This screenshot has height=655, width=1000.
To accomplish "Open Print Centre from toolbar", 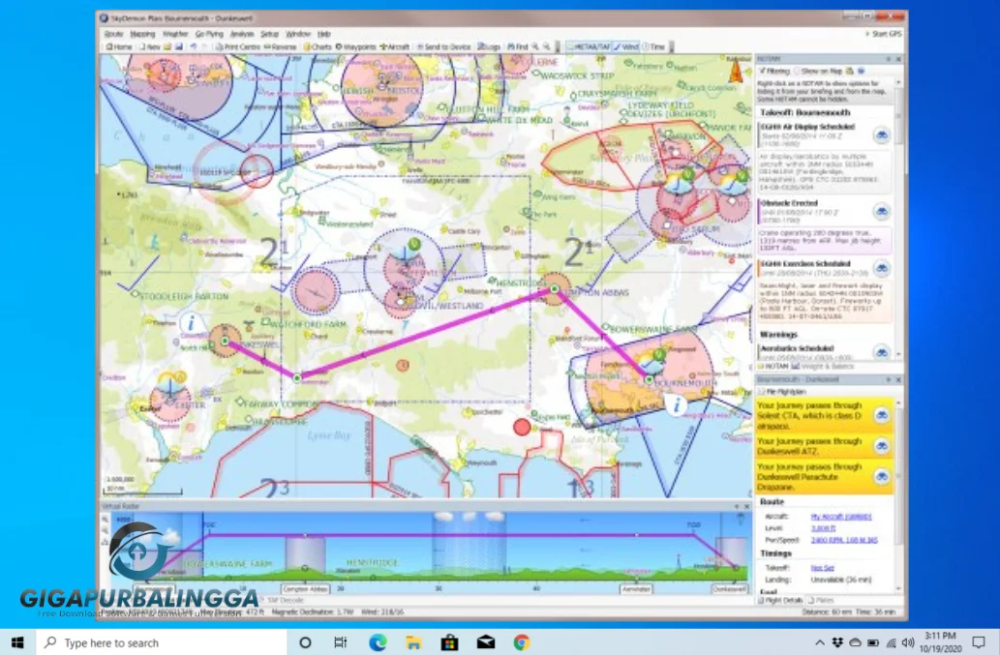I will click(x=237, y=46).
